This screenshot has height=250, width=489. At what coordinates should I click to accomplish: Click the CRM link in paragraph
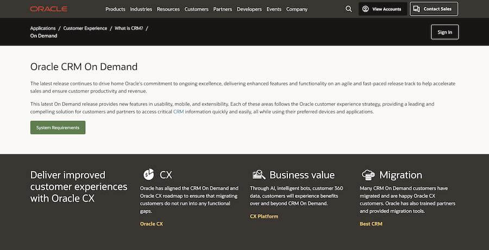click(178, 112)
